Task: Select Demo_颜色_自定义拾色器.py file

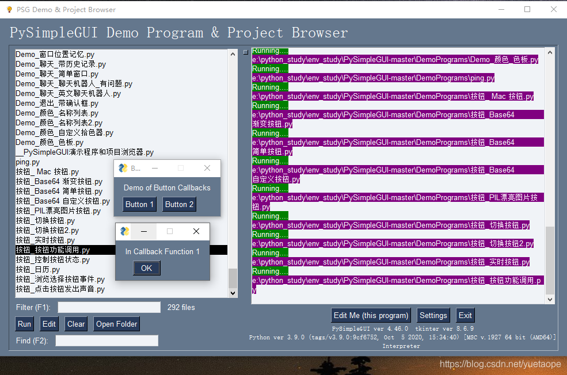Action: (x=121, y=132)
